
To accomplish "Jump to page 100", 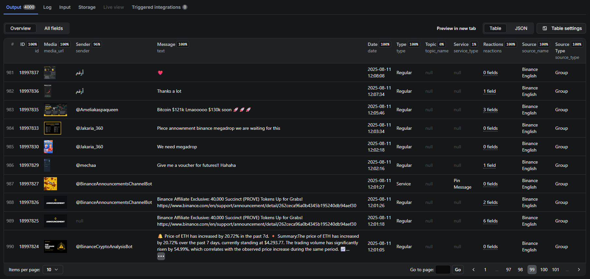I will coord(544,270).
